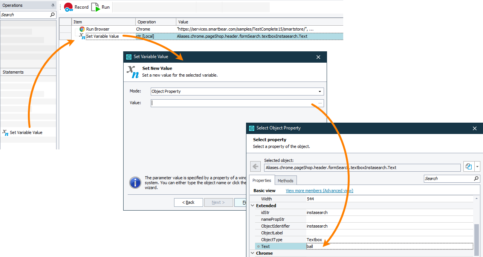Click the red Record button icon

point(68,7)
